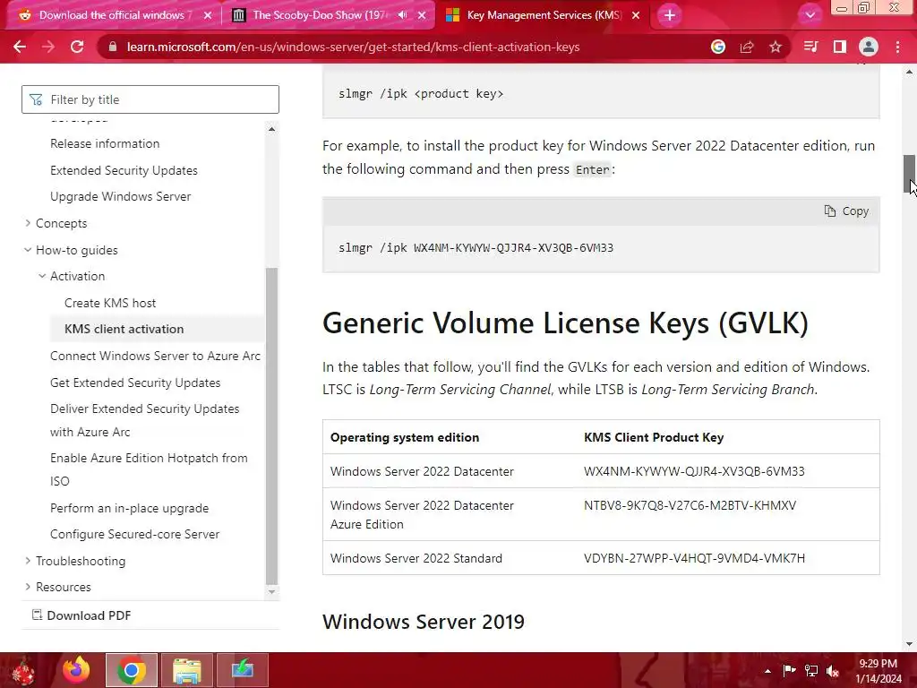This screenshot has height=688, width=917.
Task: Open network tray icon
Action: pyautogui.click(x=811, y=671)
